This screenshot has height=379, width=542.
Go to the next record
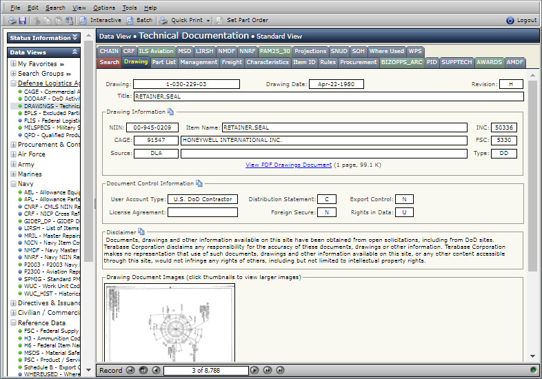click(x=254, y=370)
